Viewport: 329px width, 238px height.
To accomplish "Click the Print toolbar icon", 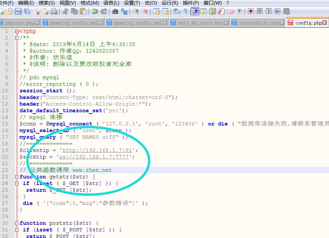I will click(x=54, y=12).
